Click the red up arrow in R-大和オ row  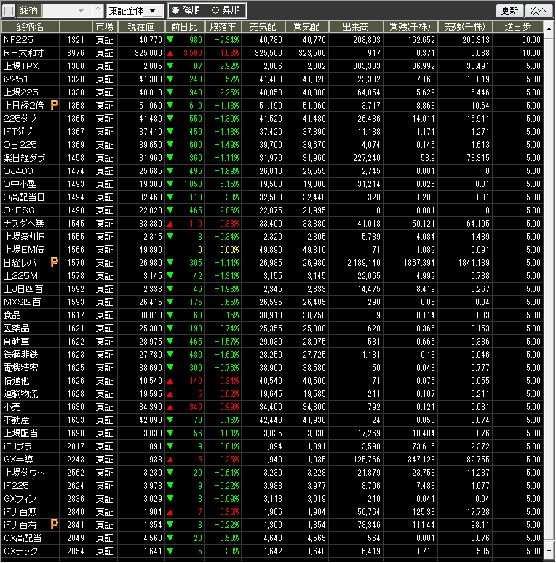[x=170, y=53]
